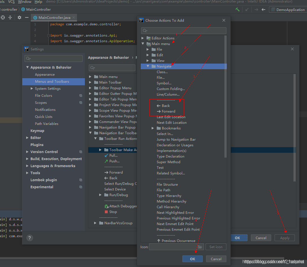Collapse the Navigation Bar Toolbar node
307x267 pixels.
pyautogui.click(x=90, y=133)
